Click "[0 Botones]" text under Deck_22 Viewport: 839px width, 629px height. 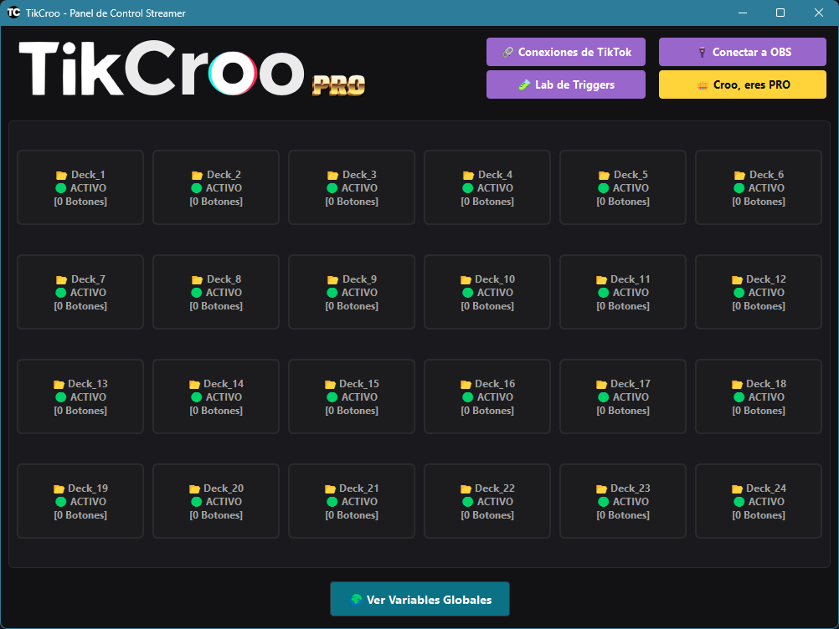tap(487, 515)
